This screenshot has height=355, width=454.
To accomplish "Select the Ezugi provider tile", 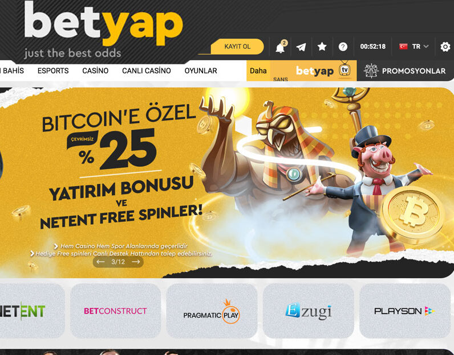I will 309,311.
